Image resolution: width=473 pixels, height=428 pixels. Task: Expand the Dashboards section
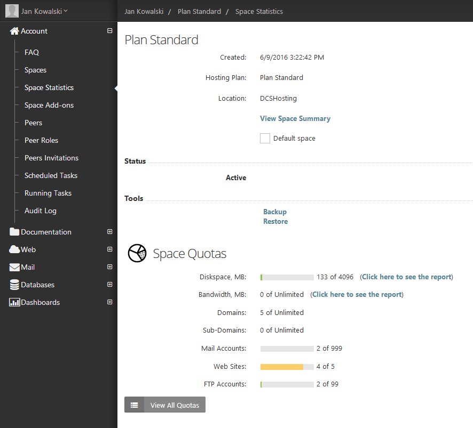pyautogui.click(x=110, y=302)
